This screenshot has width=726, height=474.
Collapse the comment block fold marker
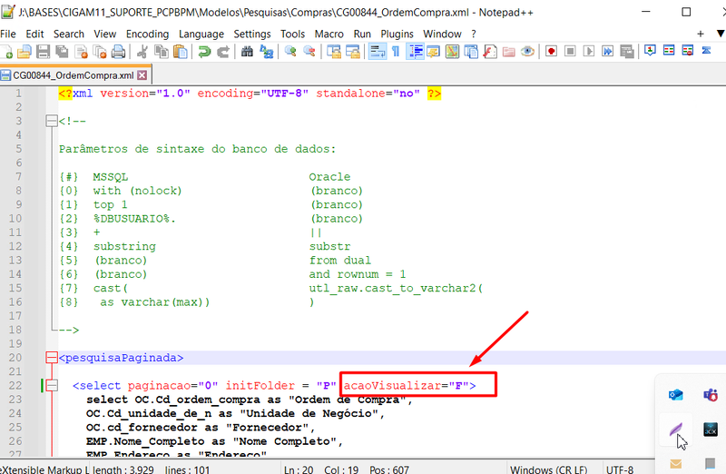point(52,121)
